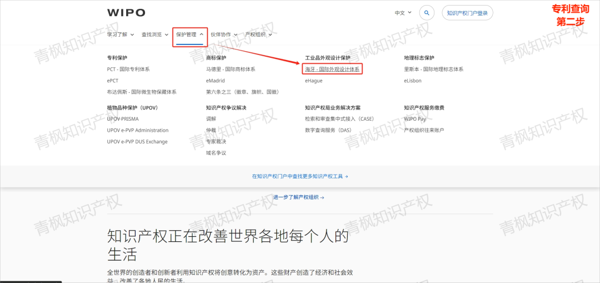
Task: Click the 知识产权服务缴费 heading
Action: pyautogui.click(x=424, y=108)
